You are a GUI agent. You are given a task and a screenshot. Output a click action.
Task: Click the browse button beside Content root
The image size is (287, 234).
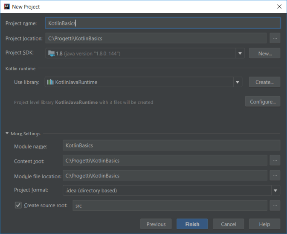275,160
